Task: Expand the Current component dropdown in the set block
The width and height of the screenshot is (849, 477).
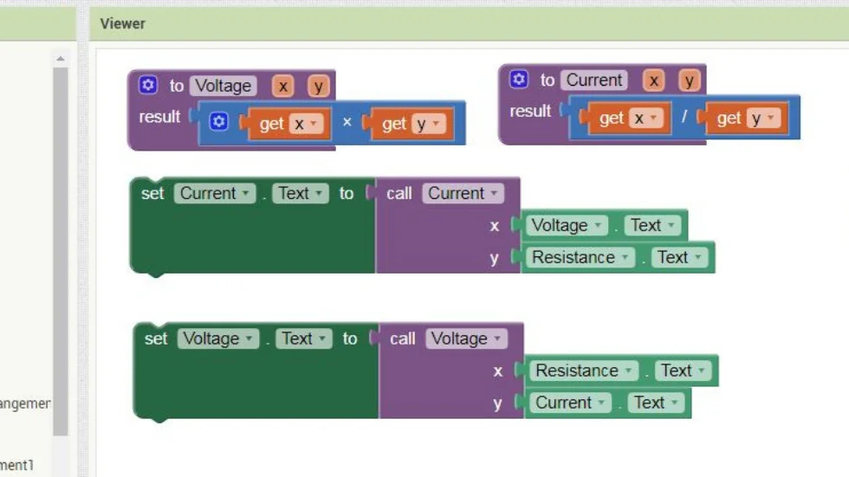Action: (x=215, y=193)
